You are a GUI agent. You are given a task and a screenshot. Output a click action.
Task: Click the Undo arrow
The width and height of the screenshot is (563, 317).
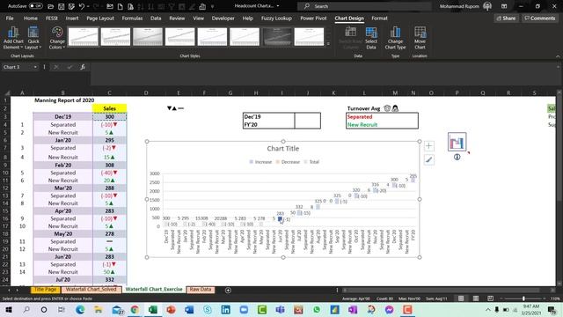click(x=82, y=6)
